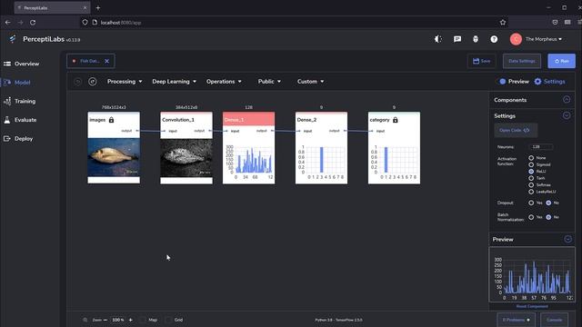The height and width of the screenshot is (327, 582).
Task: Bookmark page with the star icon
Action: (x=503, y=22)
